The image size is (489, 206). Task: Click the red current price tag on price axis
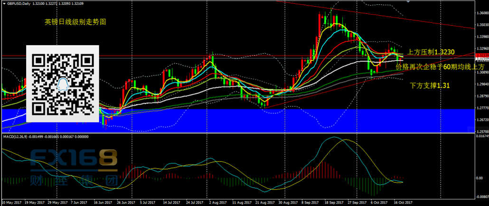(481, 56)
